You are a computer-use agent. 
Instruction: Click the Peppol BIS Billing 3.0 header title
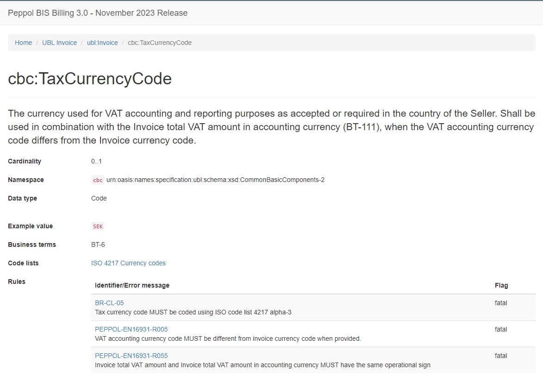98,13
